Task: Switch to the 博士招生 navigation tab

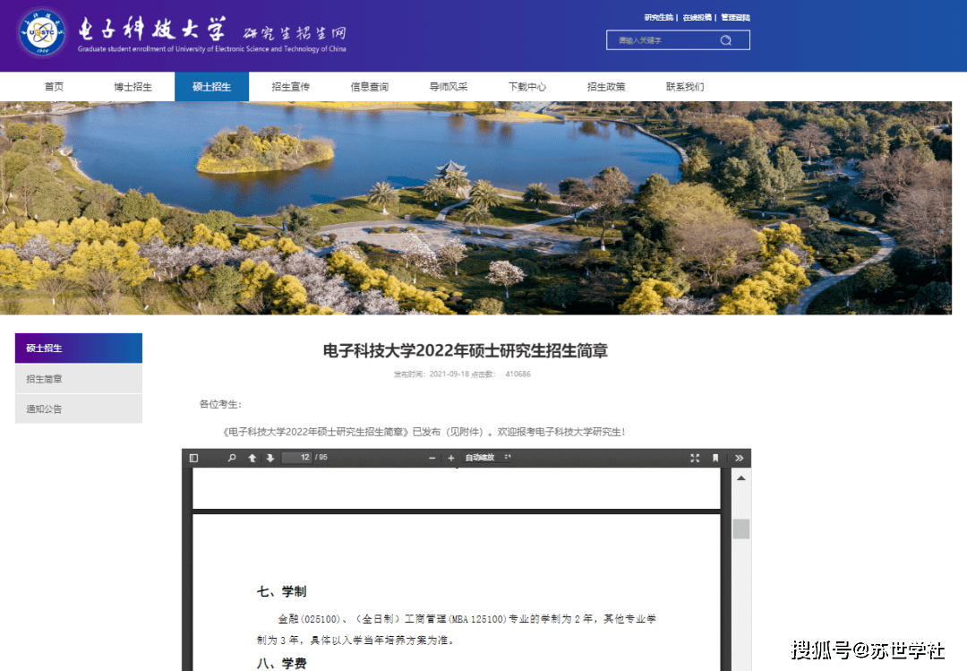Action: 133,86
